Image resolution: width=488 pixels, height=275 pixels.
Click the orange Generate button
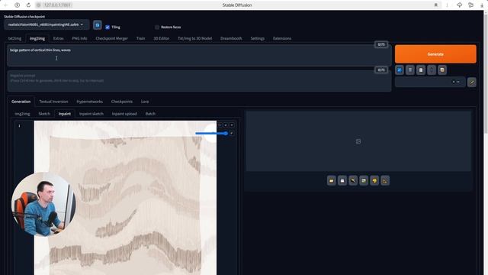coord(435,54)
